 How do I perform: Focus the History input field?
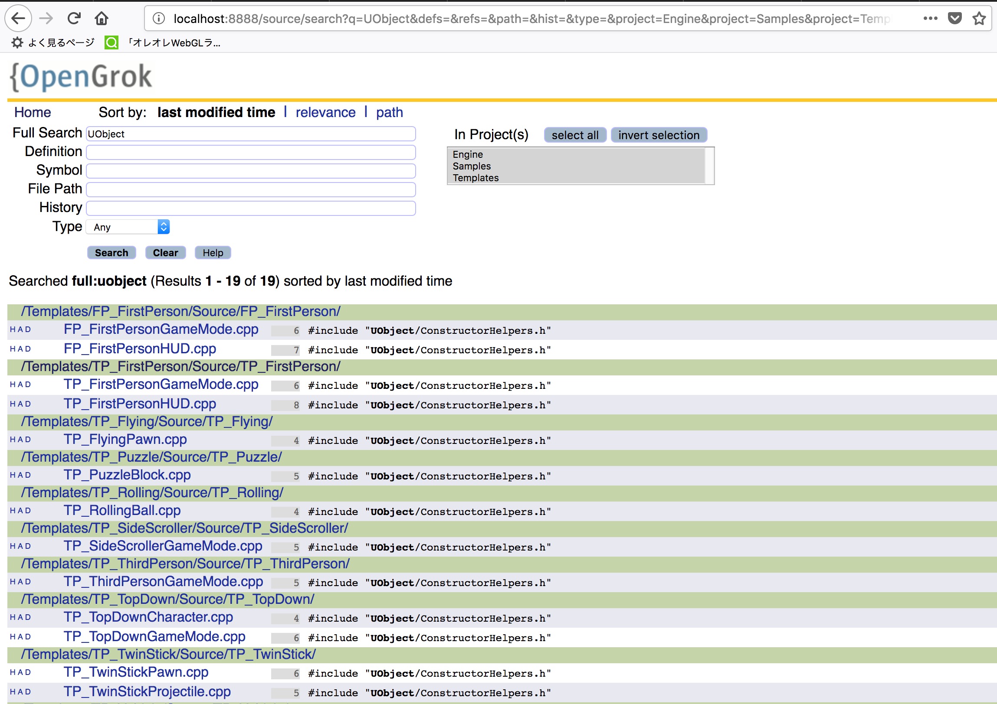[251, 208]
